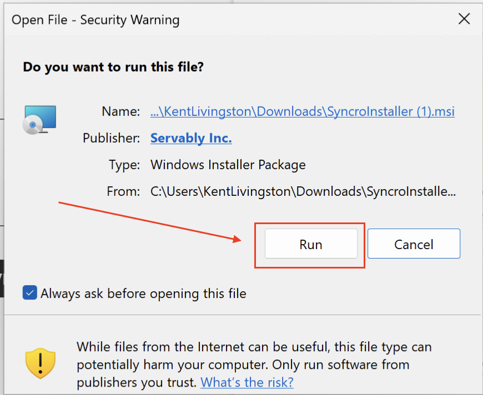This screenshot has height=395, width=483.
Task: Click the Name: field label
Action: (121, 112)
